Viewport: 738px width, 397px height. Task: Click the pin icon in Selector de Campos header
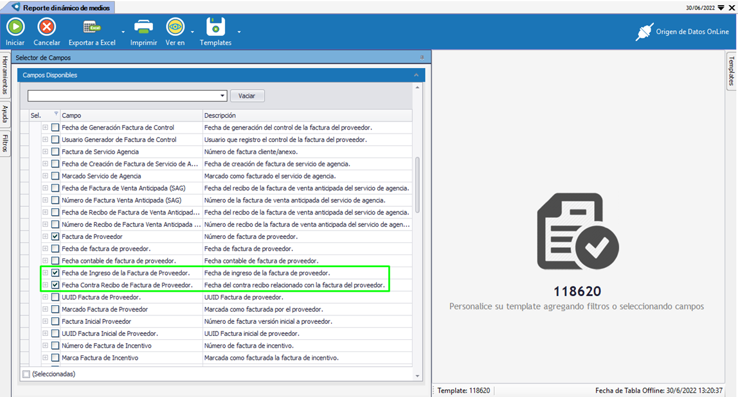click(422, 58)
